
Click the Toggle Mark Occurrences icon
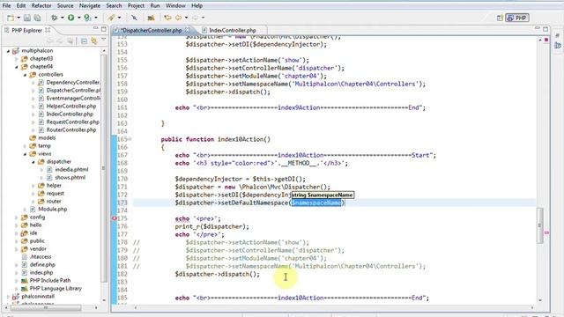(x=134, y=18)
